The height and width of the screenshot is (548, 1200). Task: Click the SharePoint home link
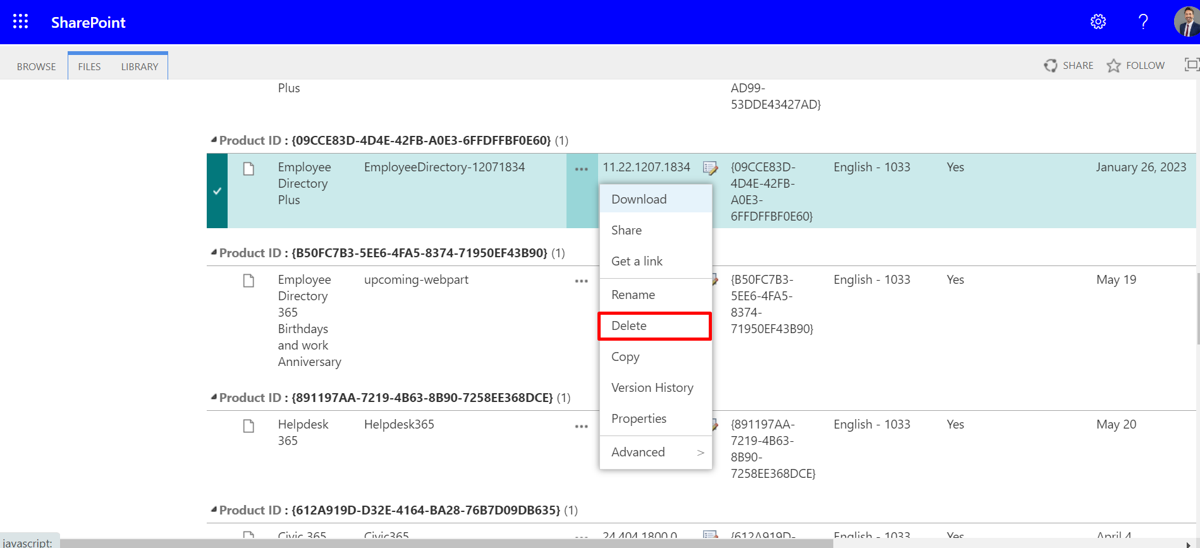click(x=88, y=22)
